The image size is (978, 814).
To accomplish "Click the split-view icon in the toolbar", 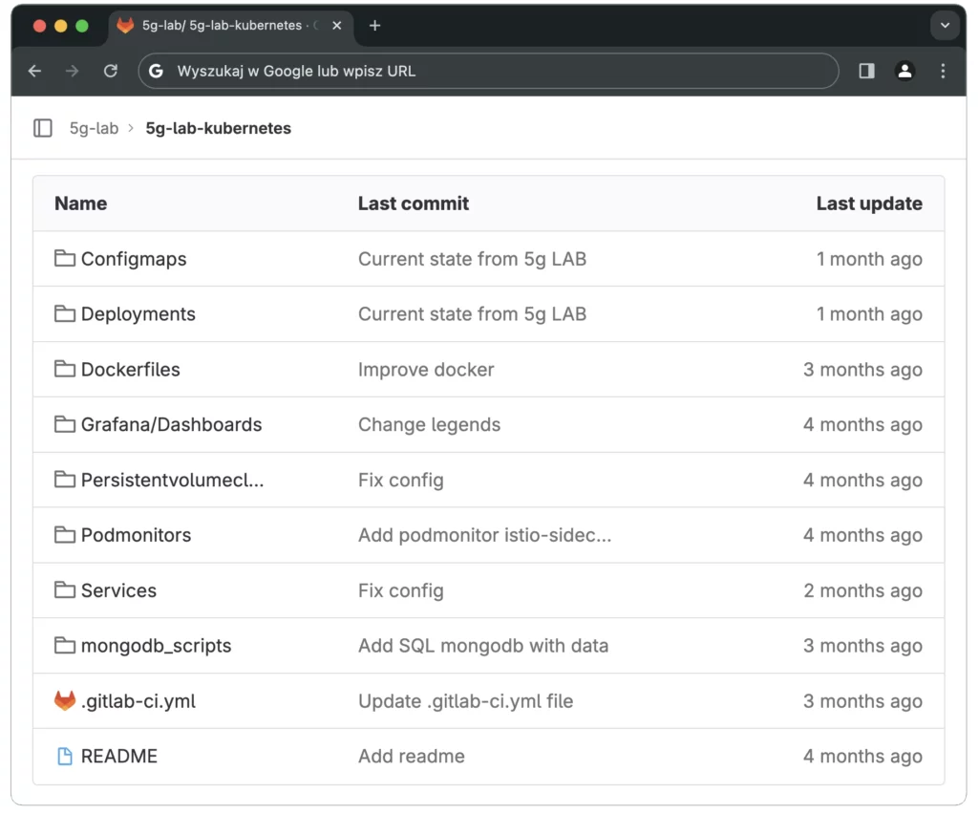I will pos(866,71).
